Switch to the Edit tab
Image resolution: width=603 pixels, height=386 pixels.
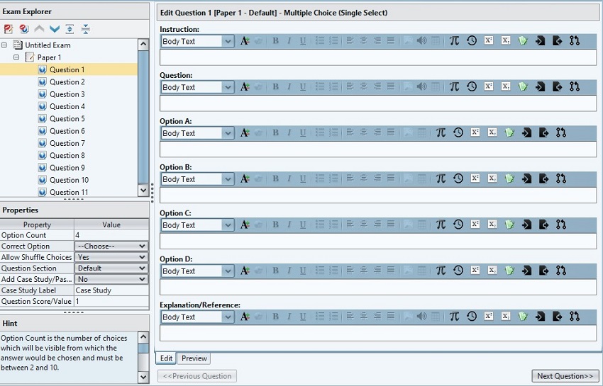coord(166,358)
